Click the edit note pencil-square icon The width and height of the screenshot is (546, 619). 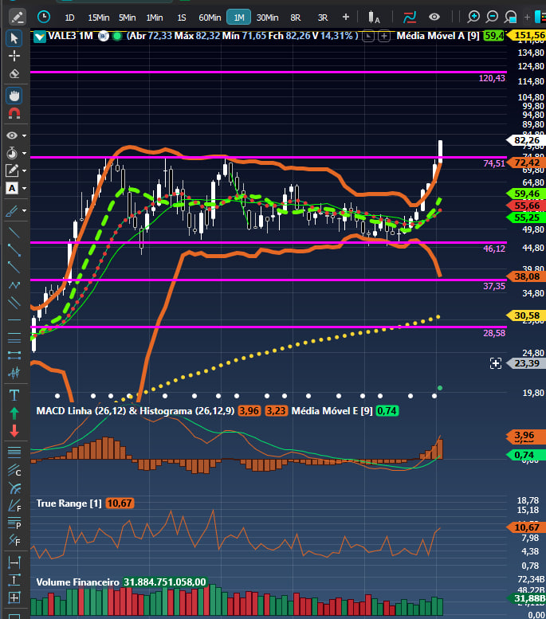coord(12,170)
